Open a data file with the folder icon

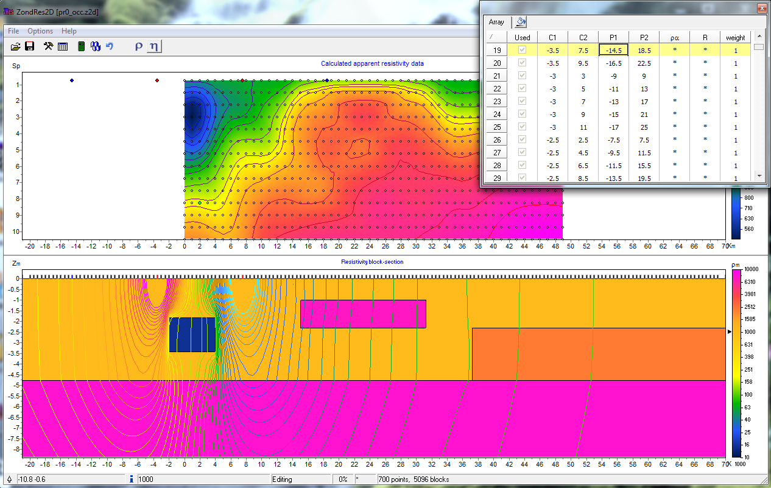click(16, 46)
